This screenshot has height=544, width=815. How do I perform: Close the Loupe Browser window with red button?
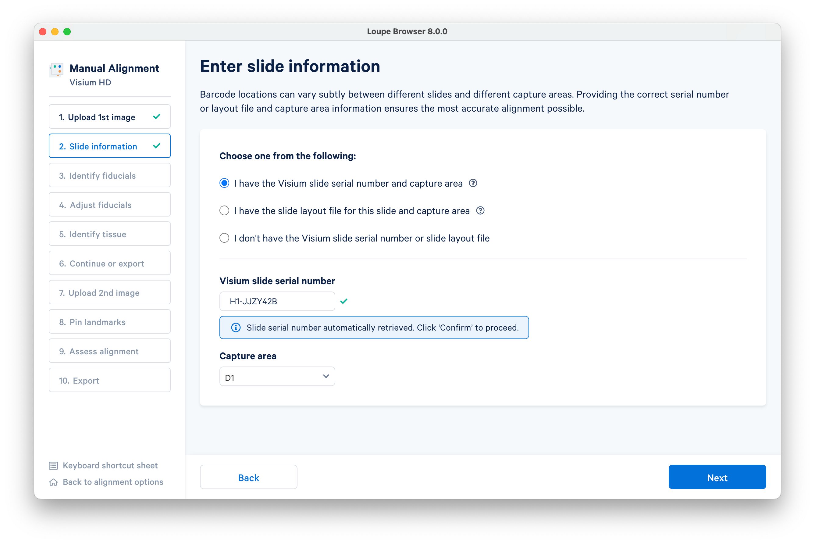[43, 32]
